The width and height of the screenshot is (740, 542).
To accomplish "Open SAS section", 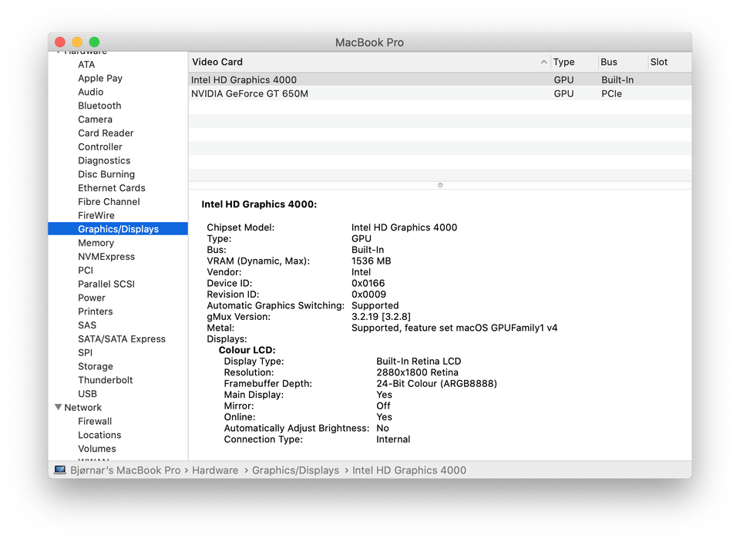I will click(87, 325).
